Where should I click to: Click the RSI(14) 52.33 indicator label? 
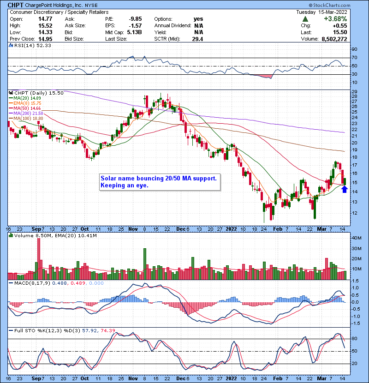coord(32,45)
